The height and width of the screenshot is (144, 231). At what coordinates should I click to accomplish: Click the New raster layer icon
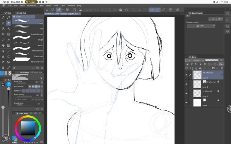(x=191, y=68)
